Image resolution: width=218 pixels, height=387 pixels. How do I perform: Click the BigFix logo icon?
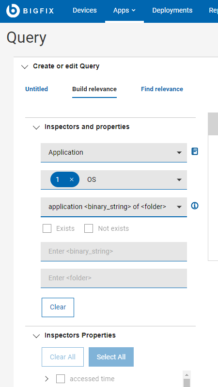13,11
